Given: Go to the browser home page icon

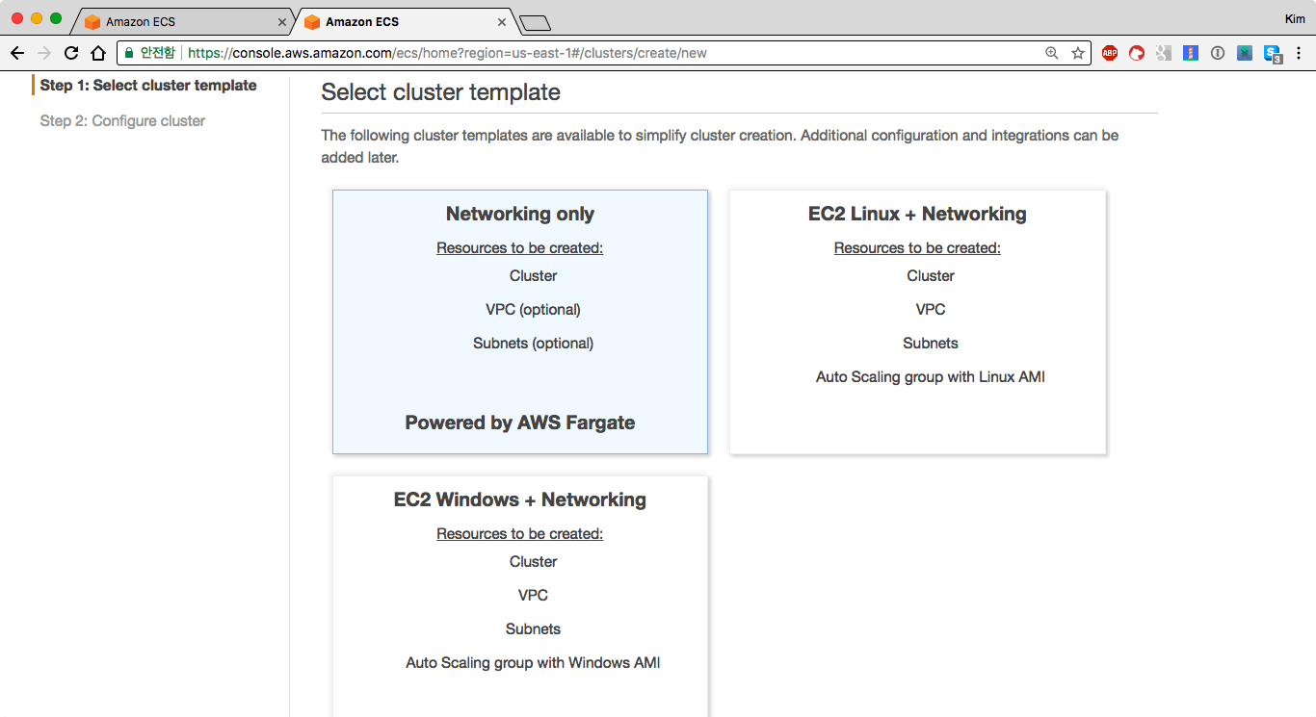Looking at the screenshot, I should click(x=97, y=53).
